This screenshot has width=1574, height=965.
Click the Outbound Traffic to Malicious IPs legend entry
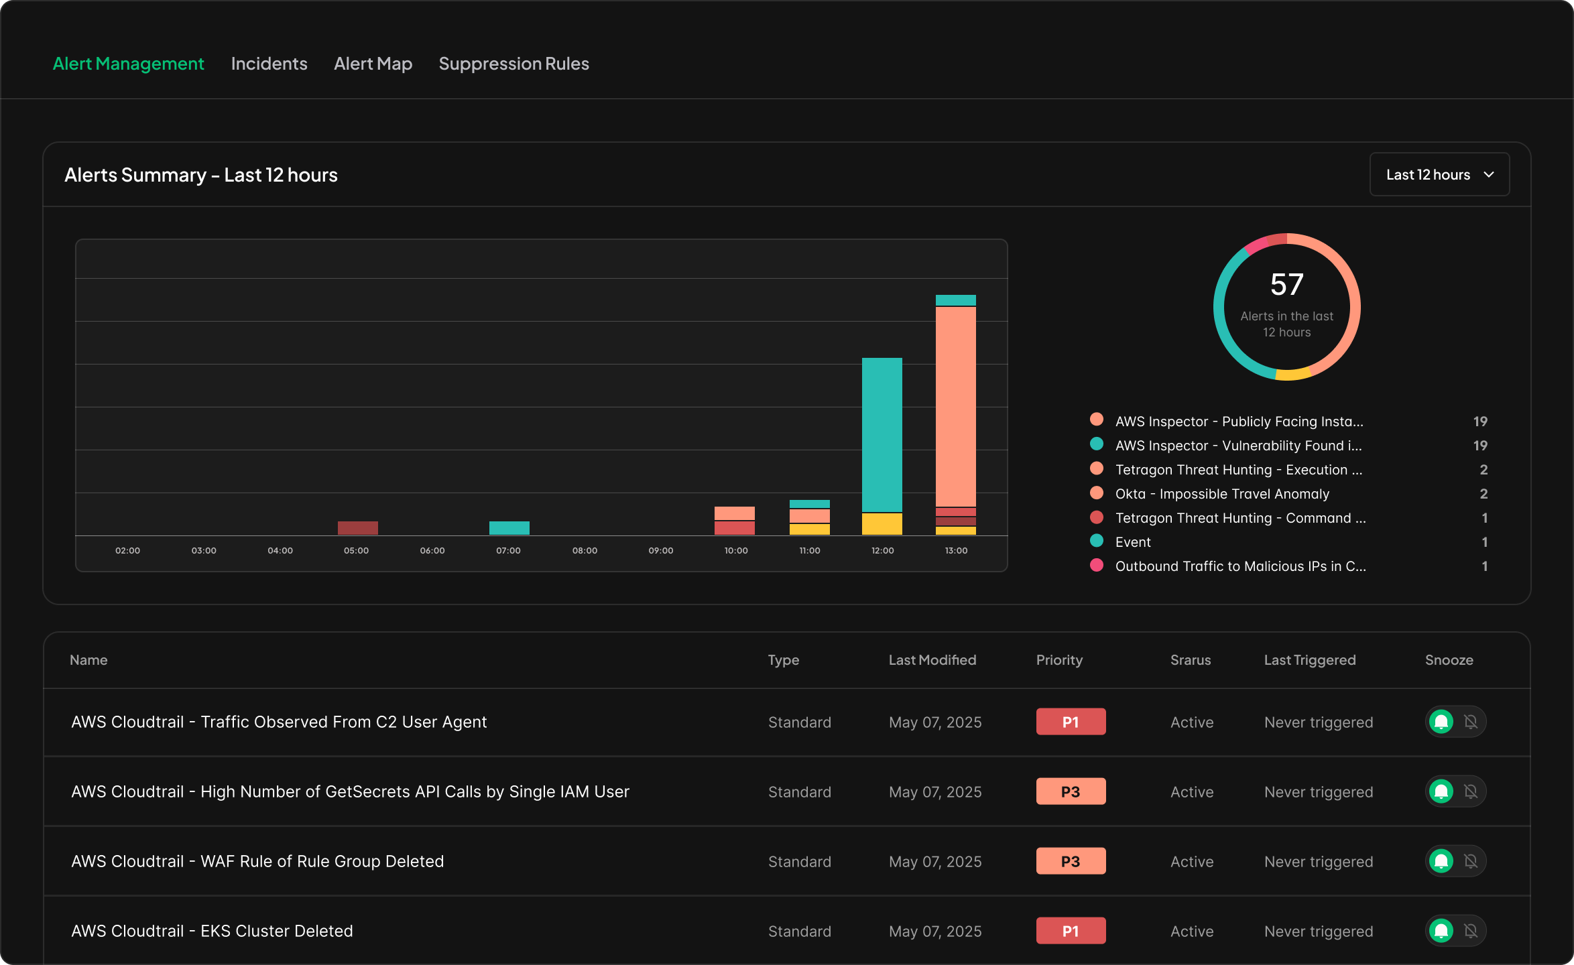[x=1240, y=566]
